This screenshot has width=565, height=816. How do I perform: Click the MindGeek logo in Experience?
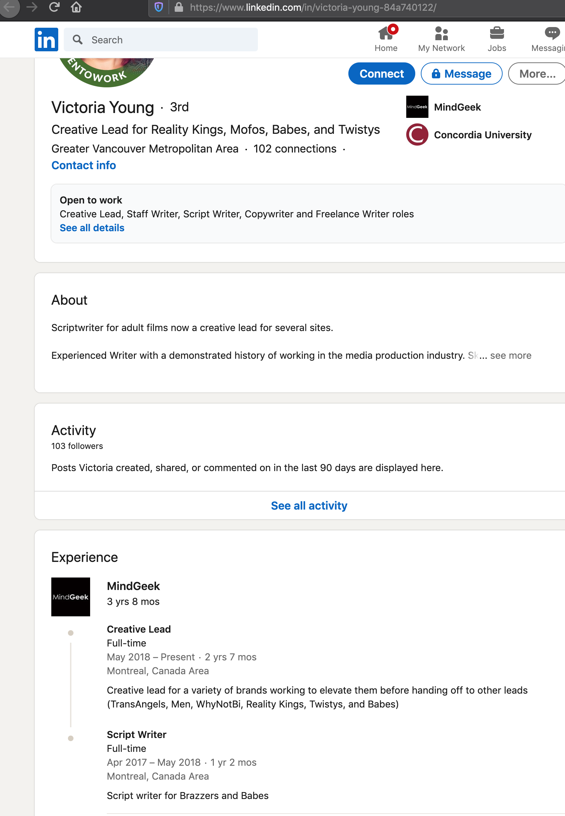click(x=71, y=597)
